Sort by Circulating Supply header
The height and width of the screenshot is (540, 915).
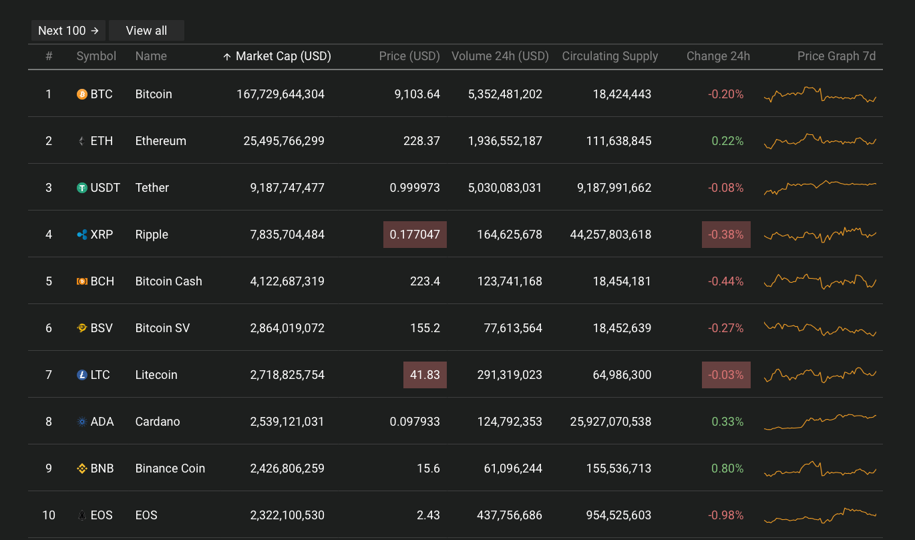tap(610, 56)
